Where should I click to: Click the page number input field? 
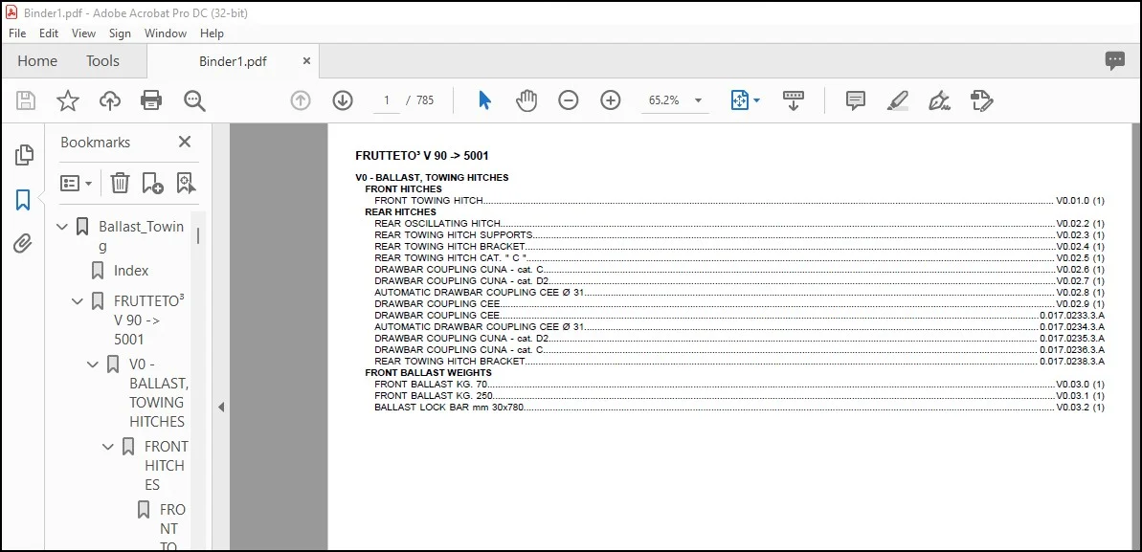[387, 100]
